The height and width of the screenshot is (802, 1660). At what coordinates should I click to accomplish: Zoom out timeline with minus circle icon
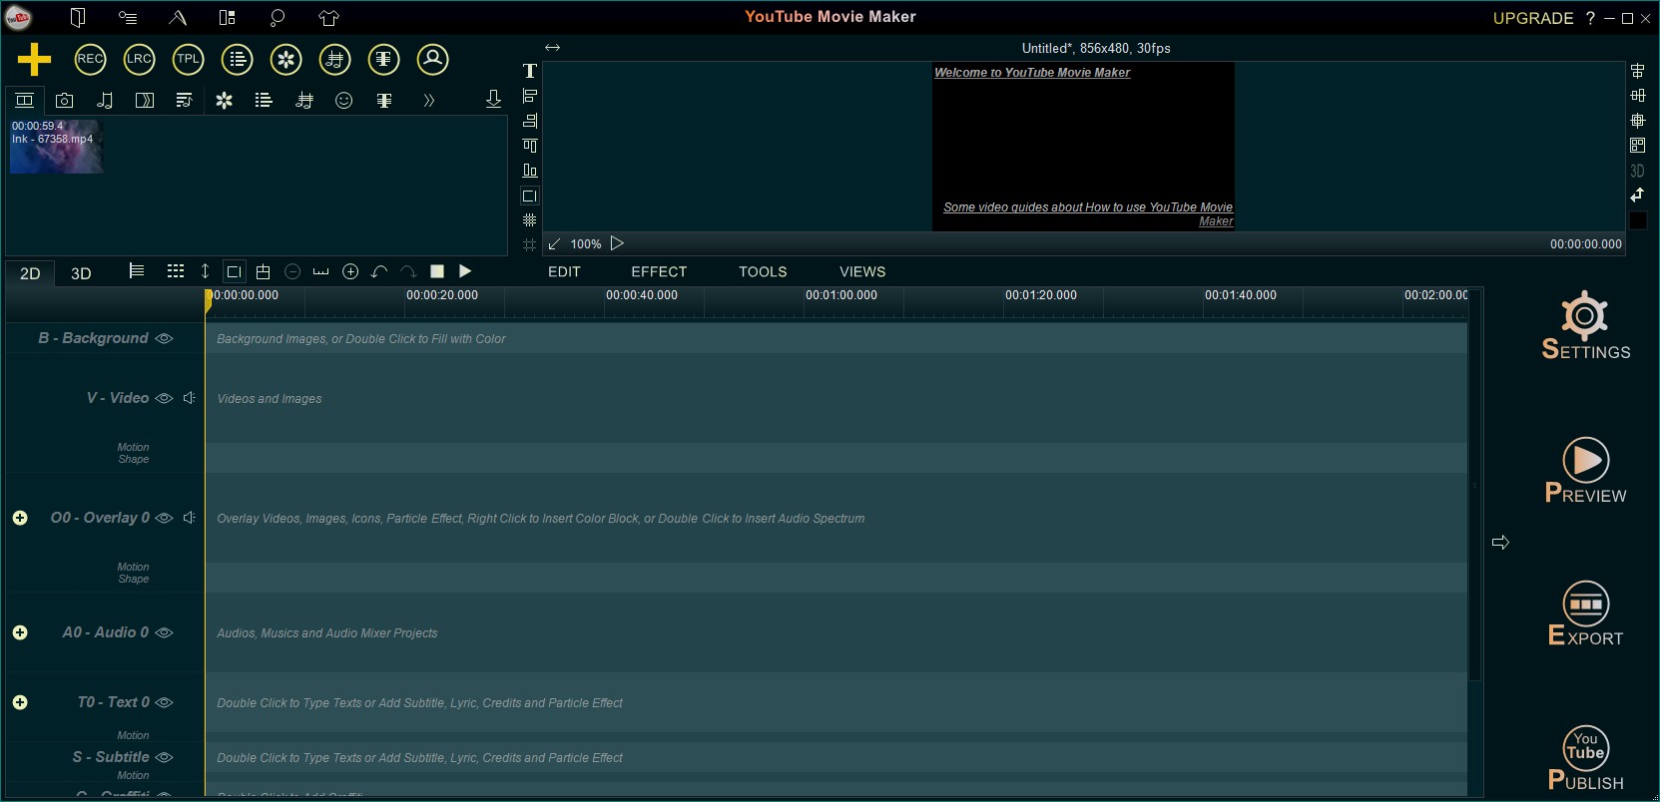tap(292, 271)
